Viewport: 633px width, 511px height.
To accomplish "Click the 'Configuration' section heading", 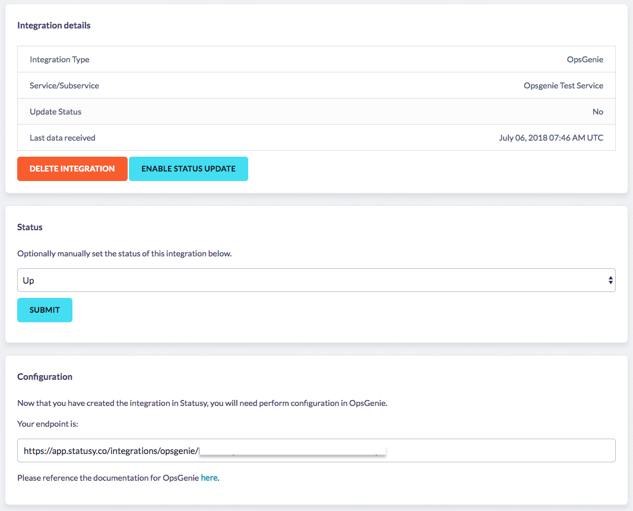I will 45,377.
